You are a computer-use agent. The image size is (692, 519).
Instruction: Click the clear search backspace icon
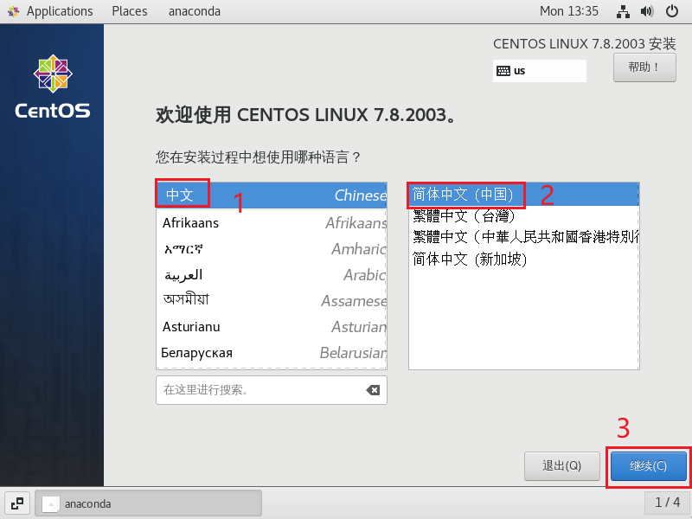[373, 390]
